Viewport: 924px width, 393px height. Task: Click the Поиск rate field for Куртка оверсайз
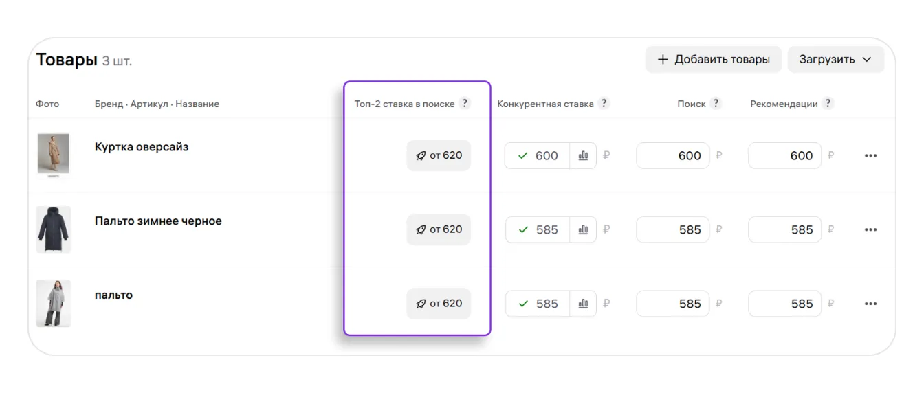pos(672,156)
